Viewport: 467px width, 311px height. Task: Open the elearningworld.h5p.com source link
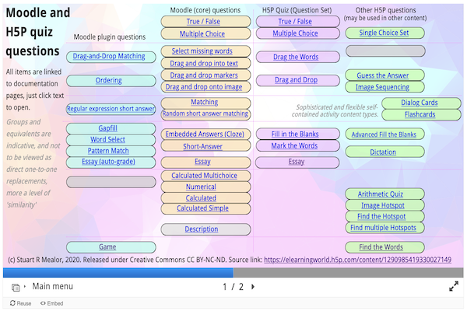[358, 260]
